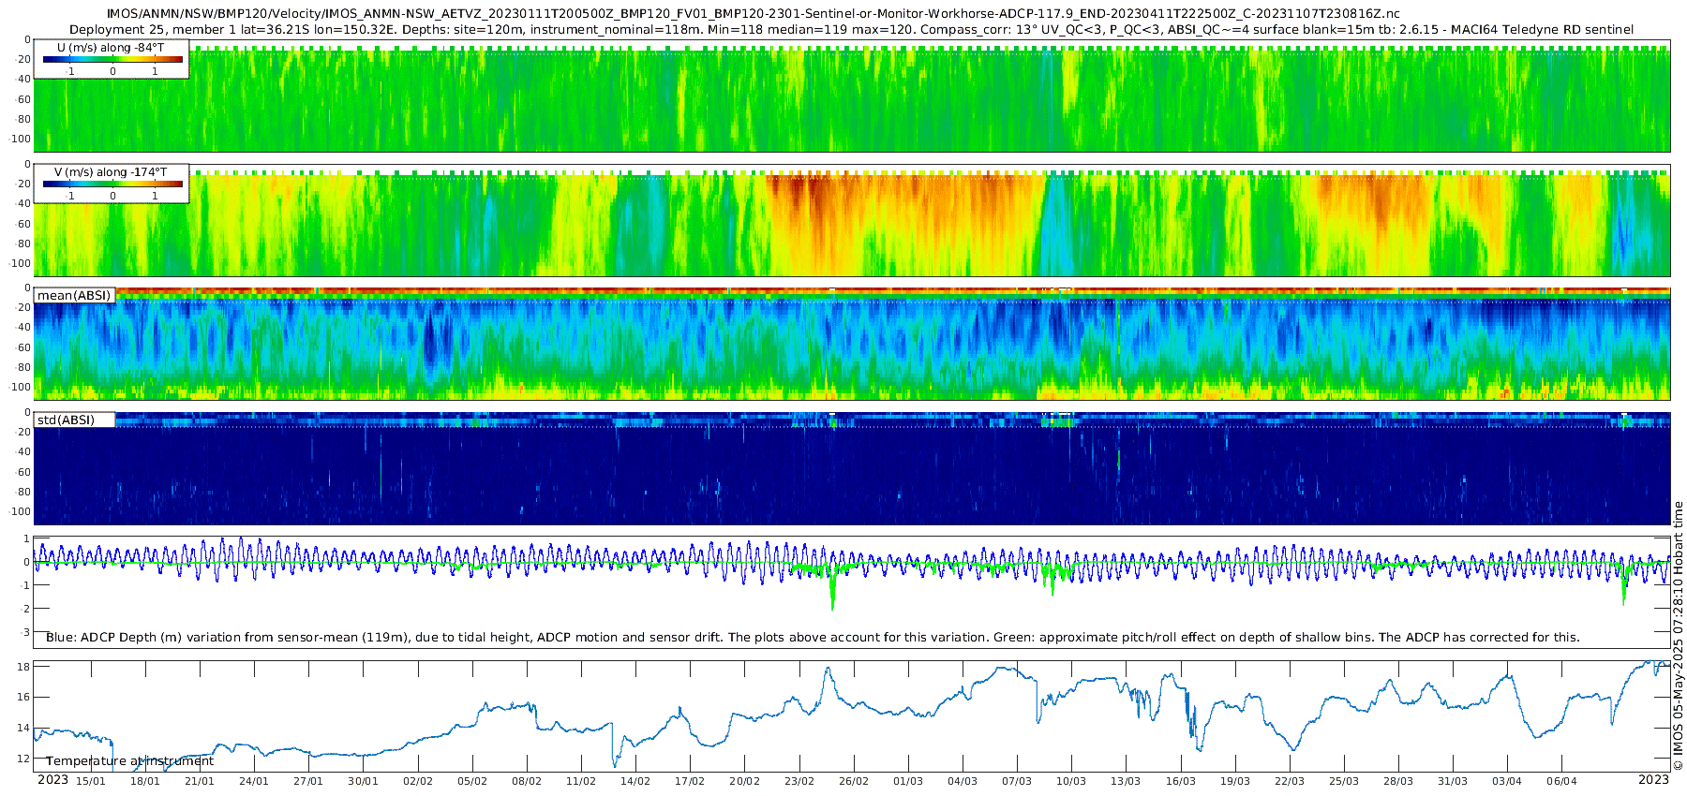Screen dimensions: 1687x796
Task: Select the mean(ABSI) panel label
Action: click(x=74, y=295)
